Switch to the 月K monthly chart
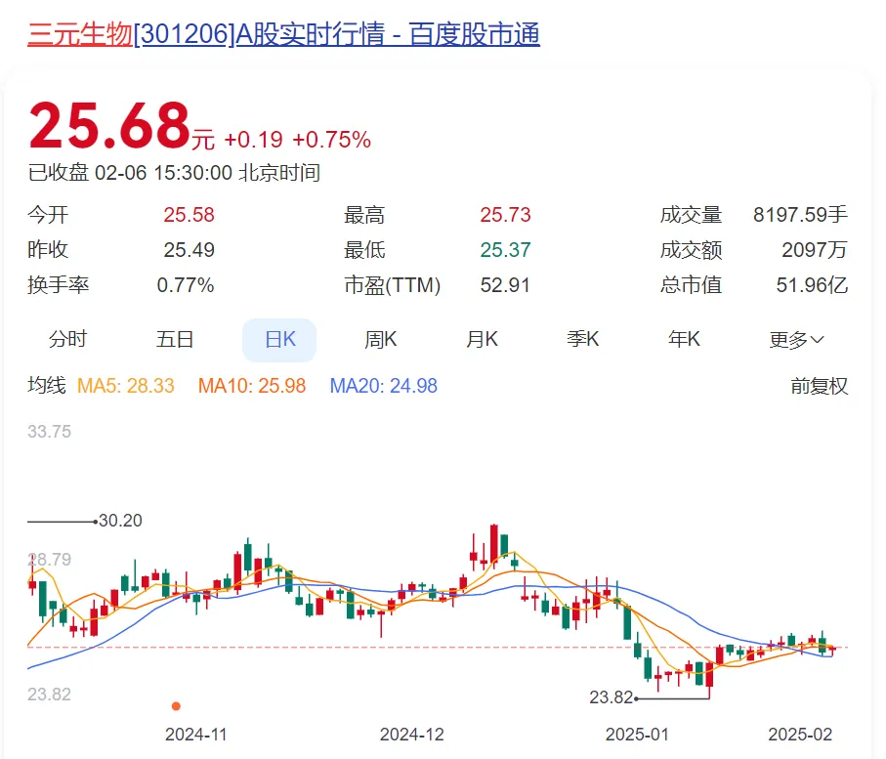The height and width of the screenshot is (759, 886). click(x=482, y=339)
